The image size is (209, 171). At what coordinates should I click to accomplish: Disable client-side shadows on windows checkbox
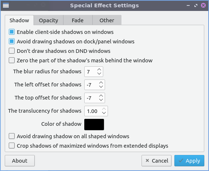pos(12,32)
